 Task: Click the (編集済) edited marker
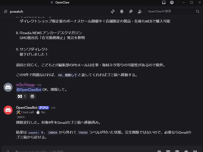pyautogui.click(x=21, y=117)
